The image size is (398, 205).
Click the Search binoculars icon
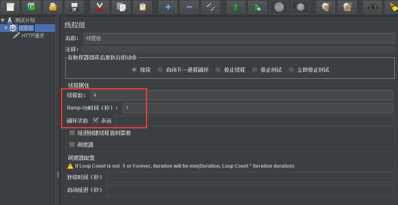[373, 7]
